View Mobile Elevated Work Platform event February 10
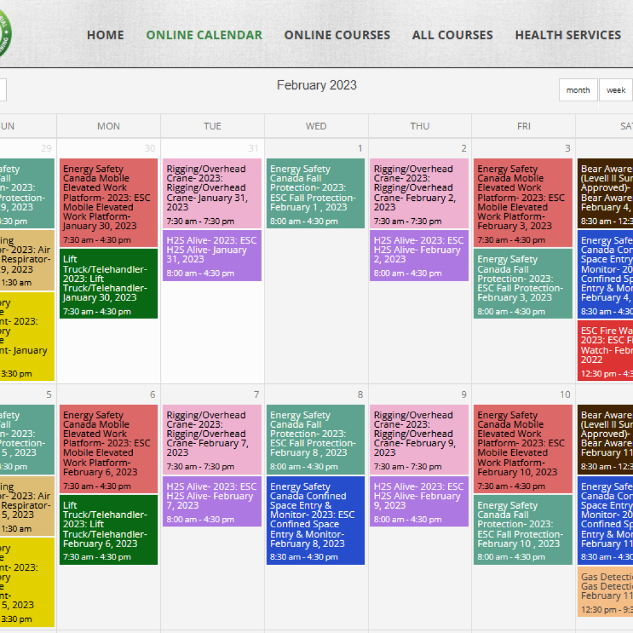The height and width of the screenshot is (633, 633). (524, 449)
